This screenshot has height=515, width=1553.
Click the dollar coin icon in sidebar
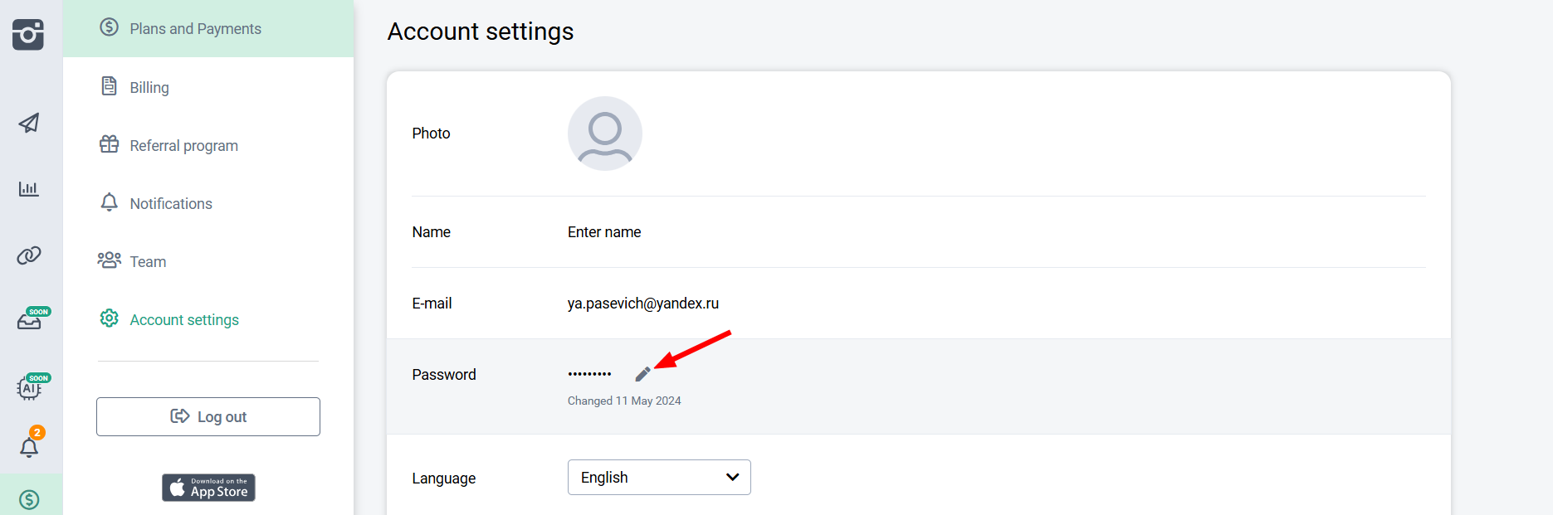[x=29, y=499]
